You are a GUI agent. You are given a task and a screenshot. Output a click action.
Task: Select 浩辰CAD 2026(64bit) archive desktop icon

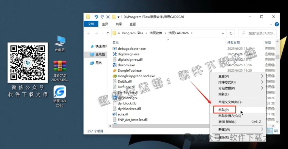(60, 71)
